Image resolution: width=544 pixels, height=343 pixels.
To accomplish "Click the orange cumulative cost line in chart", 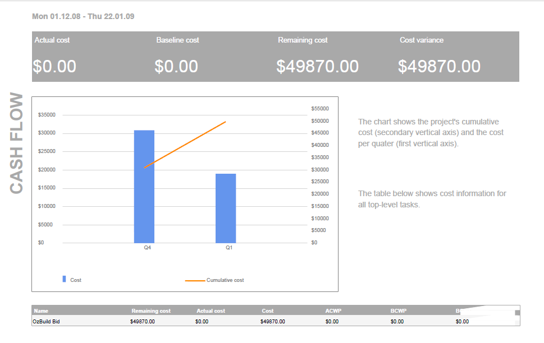I will 185,144.
